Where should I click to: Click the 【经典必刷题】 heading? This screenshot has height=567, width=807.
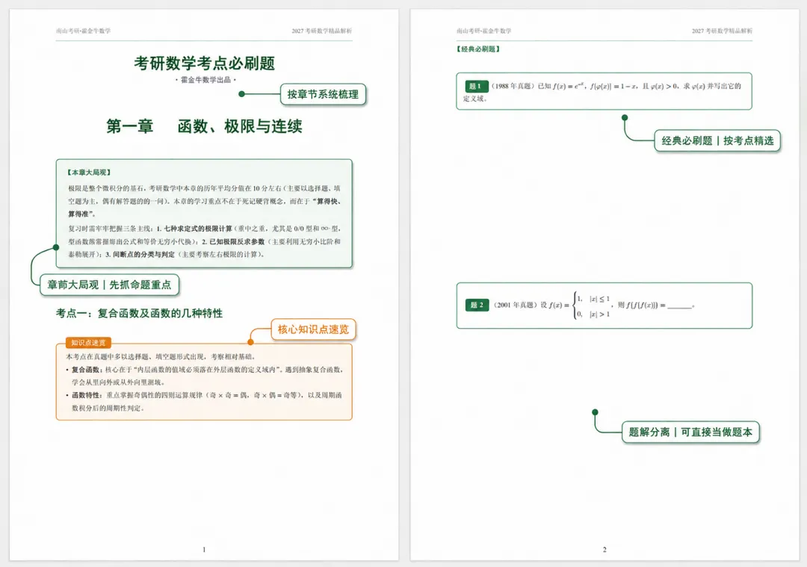[478, 49]
